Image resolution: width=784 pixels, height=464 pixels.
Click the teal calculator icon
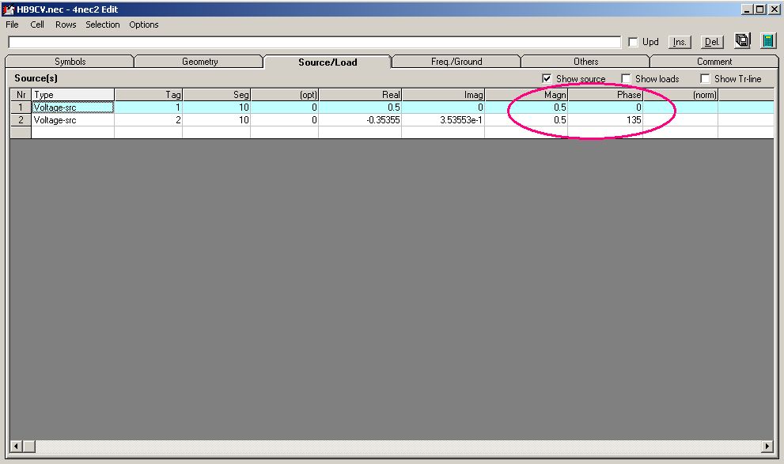[767, 41]
